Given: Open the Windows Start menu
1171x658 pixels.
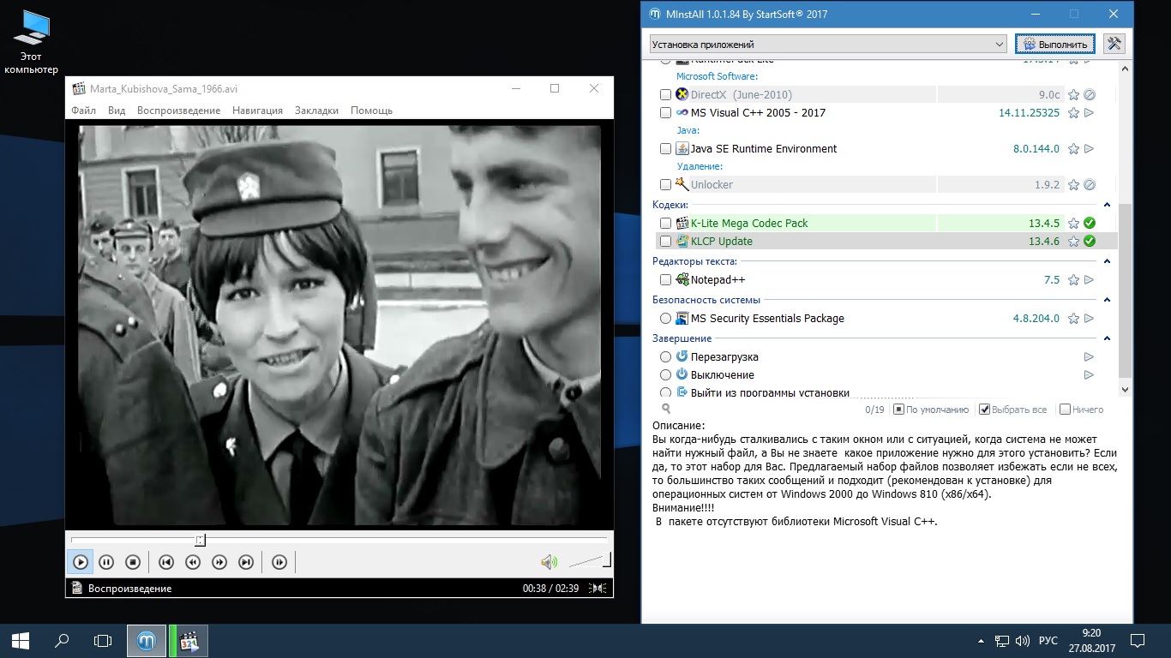Looking at the screenshot, I should coord(21,640).
